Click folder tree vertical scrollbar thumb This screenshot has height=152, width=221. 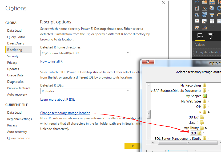tap(148, 114)
